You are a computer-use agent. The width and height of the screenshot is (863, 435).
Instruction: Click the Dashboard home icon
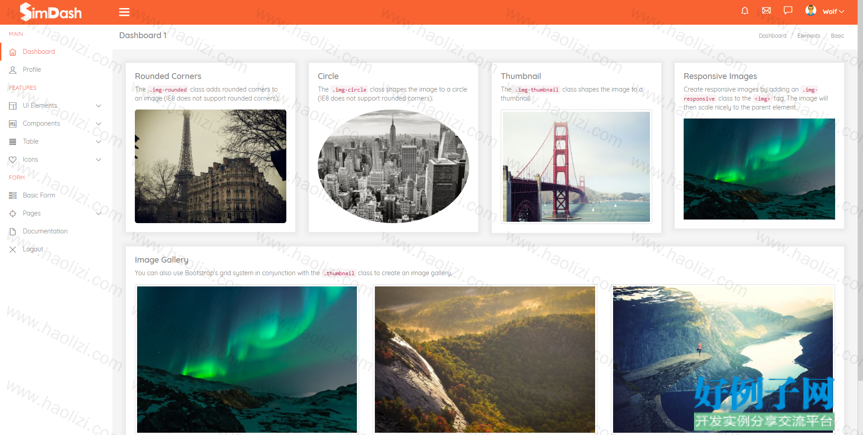click(13, 52)
